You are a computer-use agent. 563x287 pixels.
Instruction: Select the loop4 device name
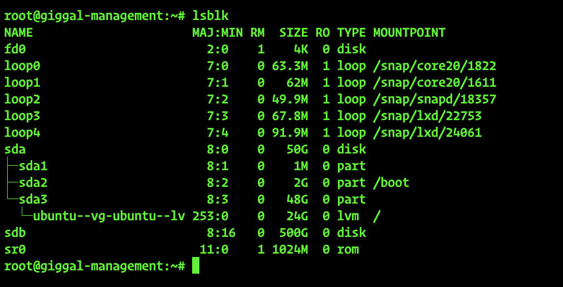[22, 133]
